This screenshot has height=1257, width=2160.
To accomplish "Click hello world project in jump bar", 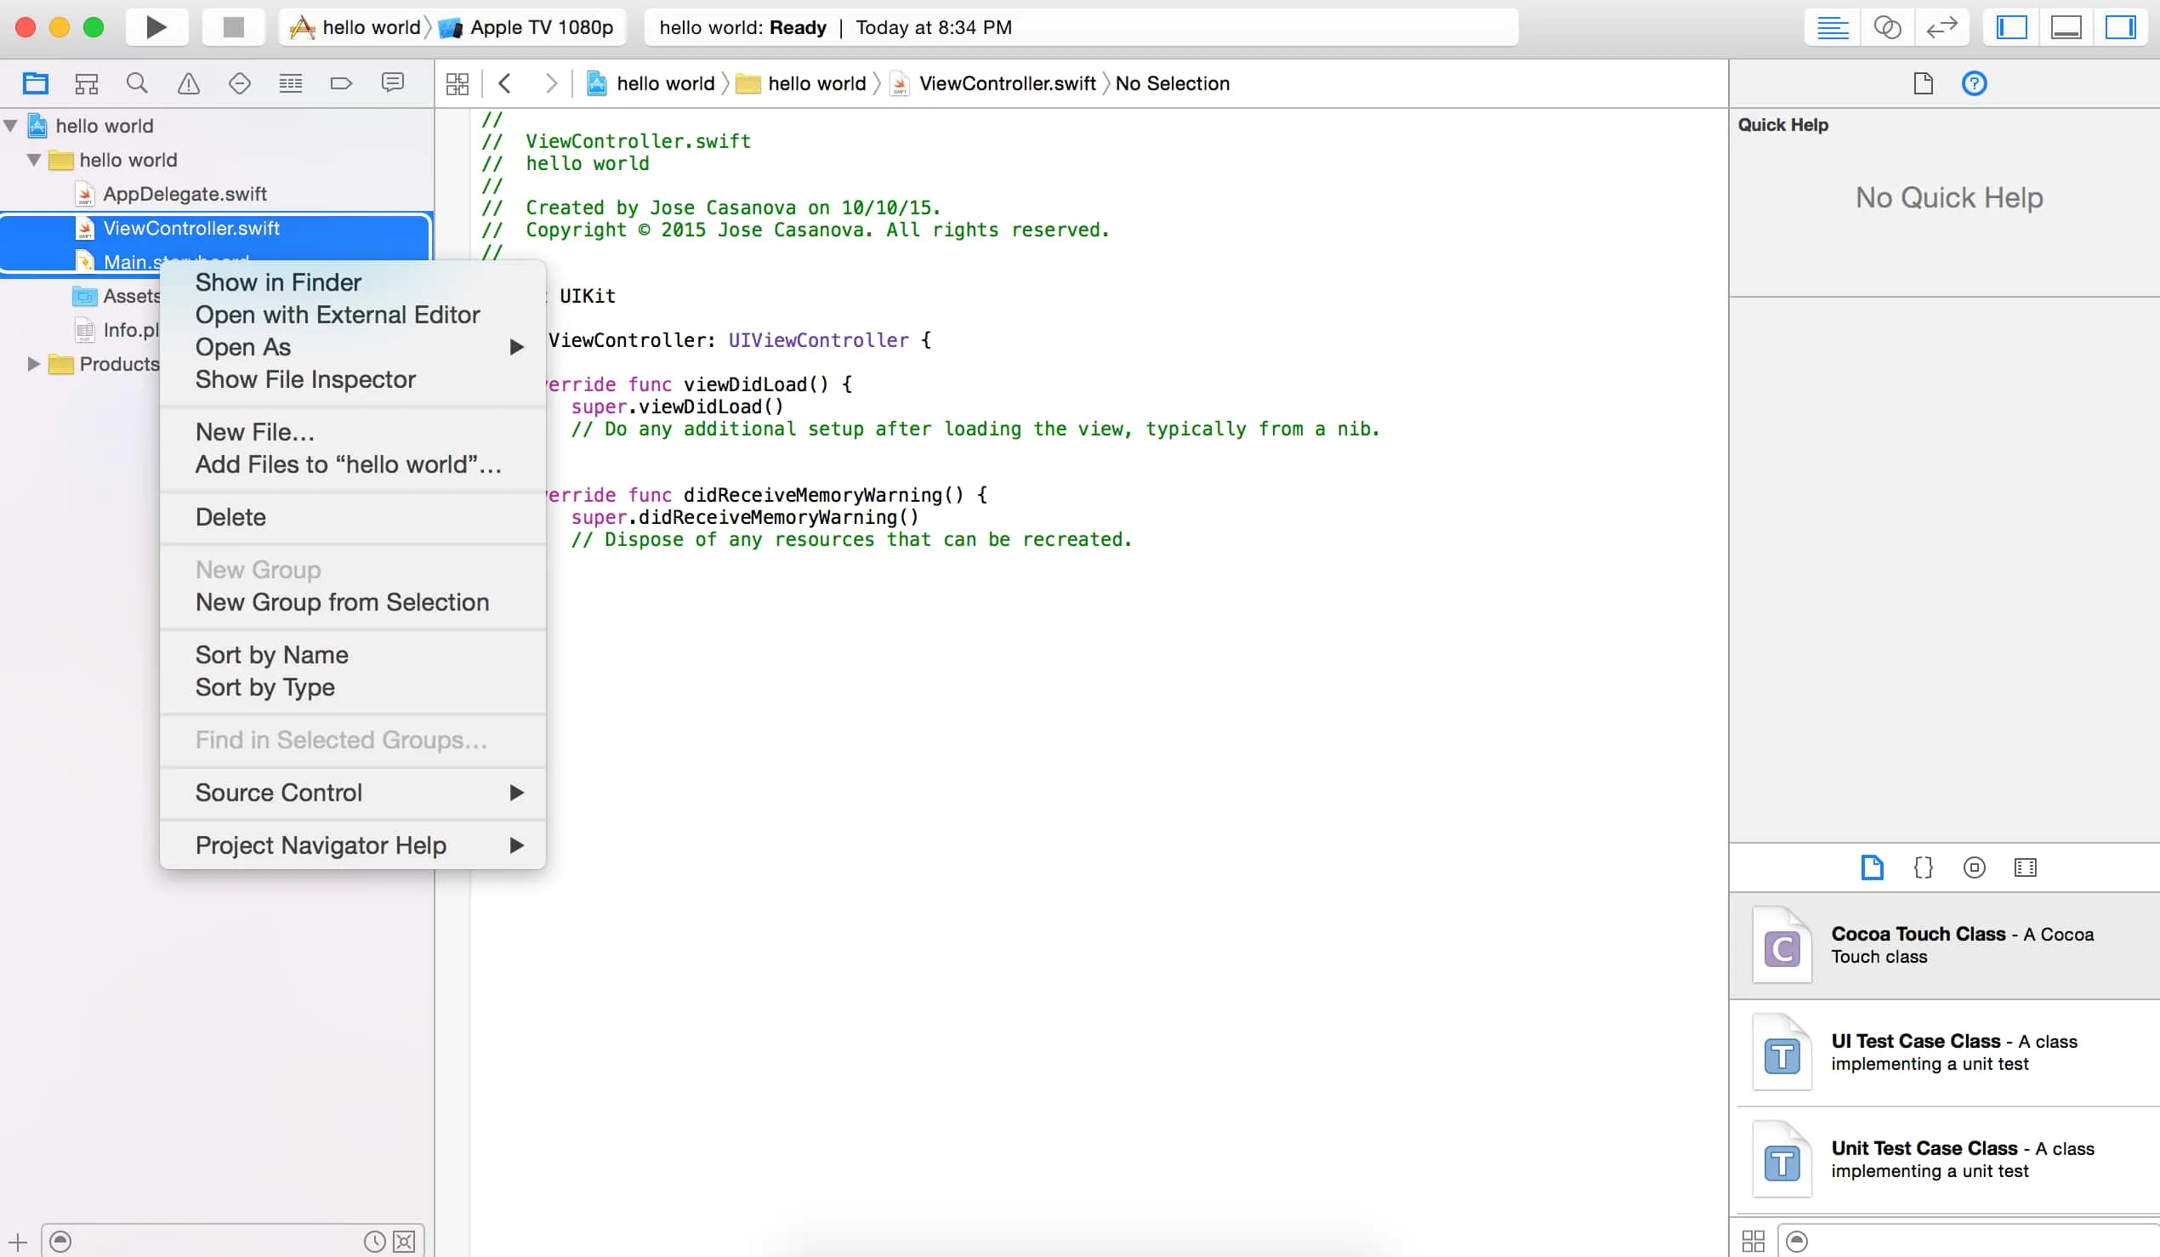I will [x=651, y=83].
